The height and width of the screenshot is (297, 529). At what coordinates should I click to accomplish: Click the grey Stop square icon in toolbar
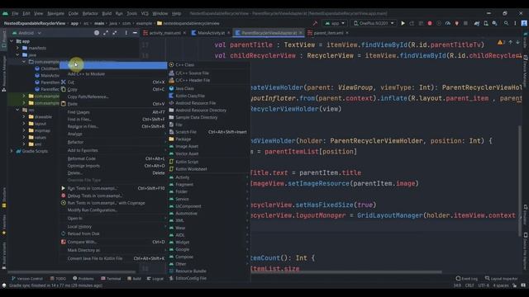pyautogui.click(x=465, y=23)
